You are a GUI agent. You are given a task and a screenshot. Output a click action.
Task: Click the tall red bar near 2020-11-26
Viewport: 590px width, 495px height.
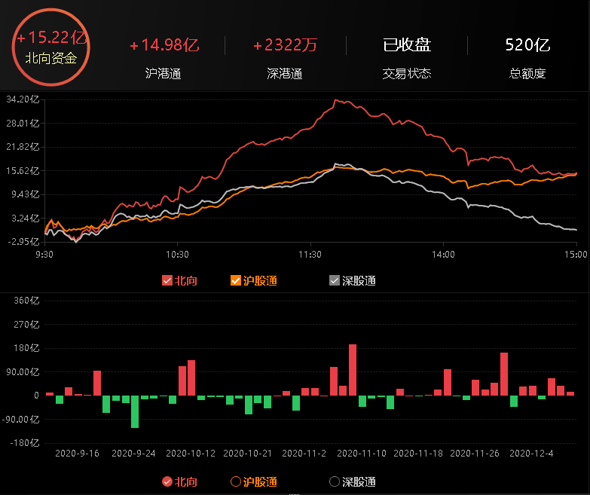point(504,374)
